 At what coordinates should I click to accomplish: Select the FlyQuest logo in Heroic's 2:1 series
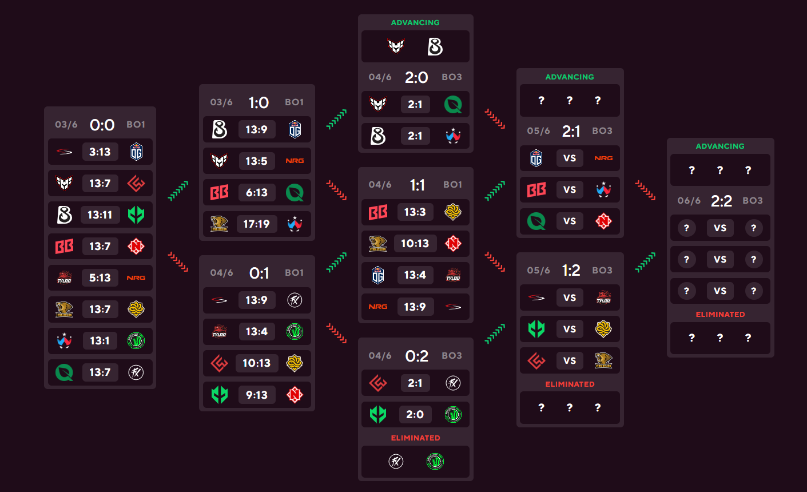click(x=453, y=104)
